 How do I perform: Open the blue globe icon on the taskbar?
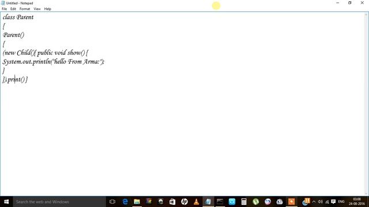(x=268, y=202)
